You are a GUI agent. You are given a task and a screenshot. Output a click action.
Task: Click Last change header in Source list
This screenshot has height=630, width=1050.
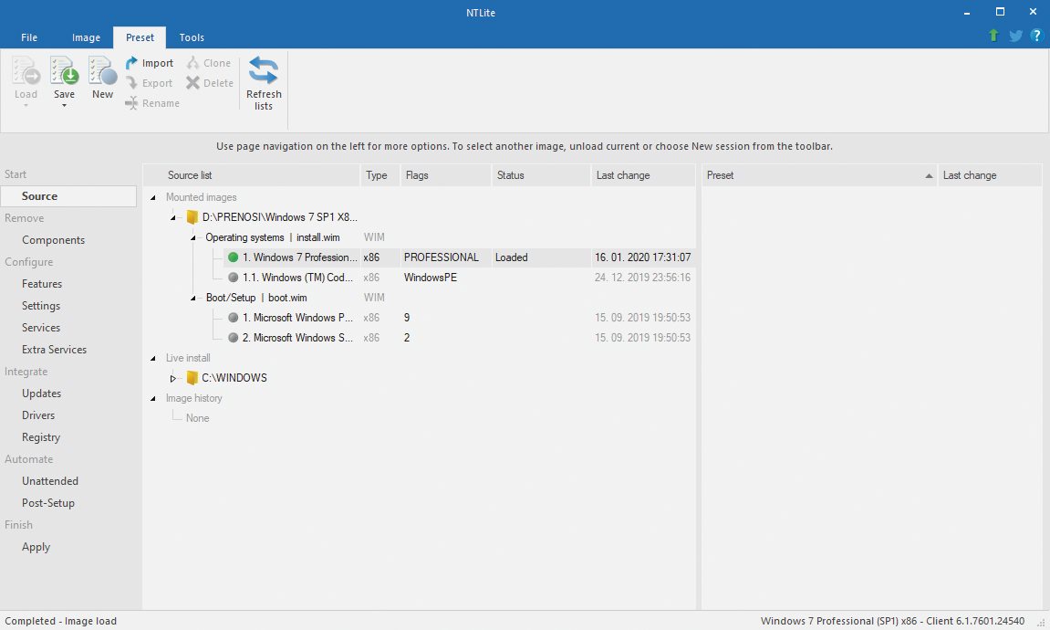(643, 175)
